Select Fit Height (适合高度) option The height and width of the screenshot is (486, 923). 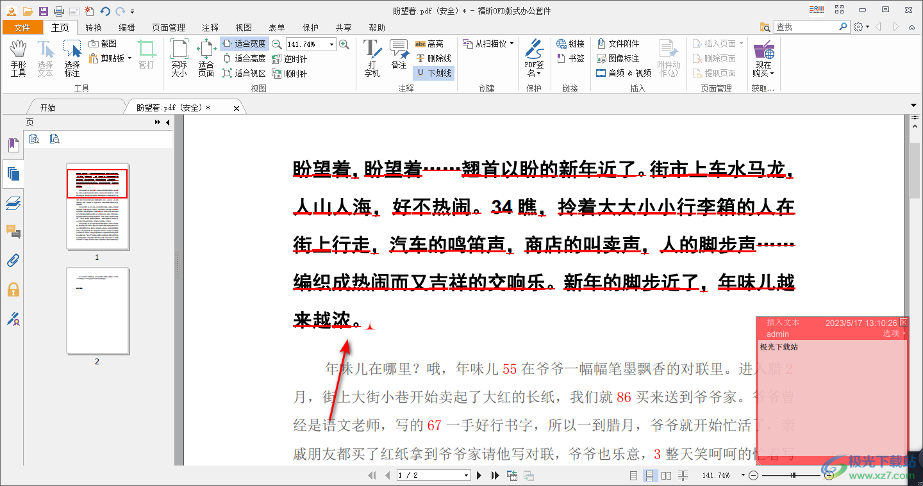244,58
